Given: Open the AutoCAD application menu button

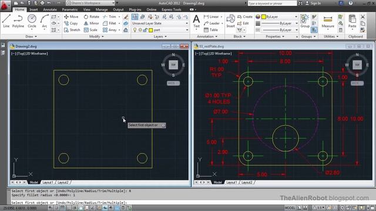Looking at the screenshot, I should [5, 5].
